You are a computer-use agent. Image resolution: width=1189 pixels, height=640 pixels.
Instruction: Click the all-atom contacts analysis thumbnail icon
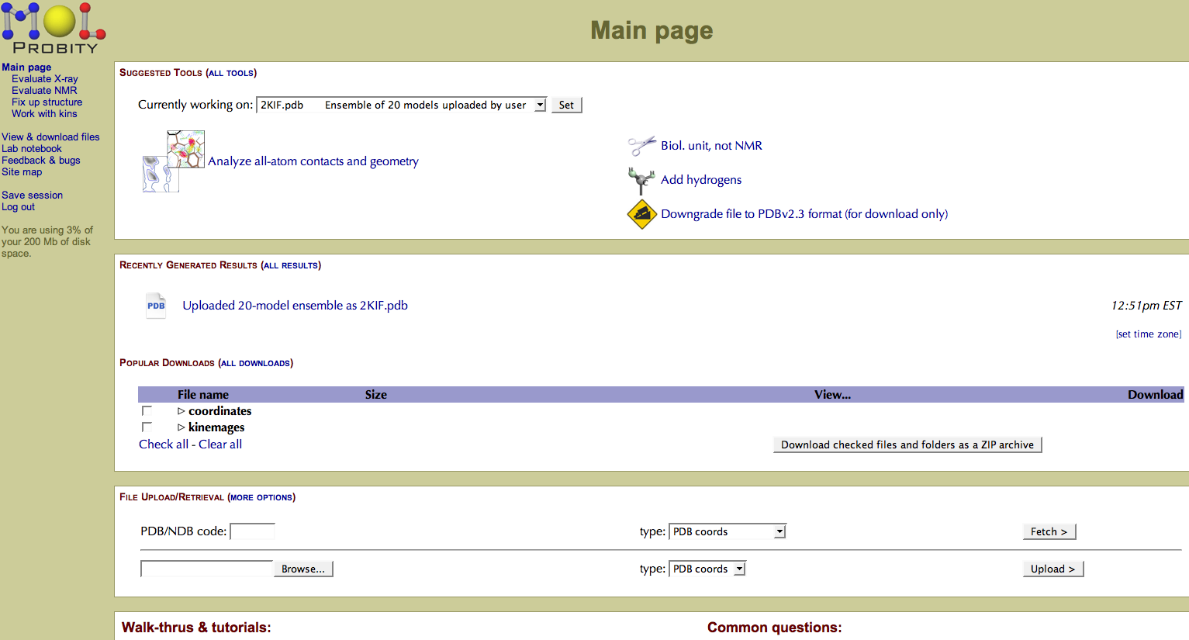click(174, 161)
